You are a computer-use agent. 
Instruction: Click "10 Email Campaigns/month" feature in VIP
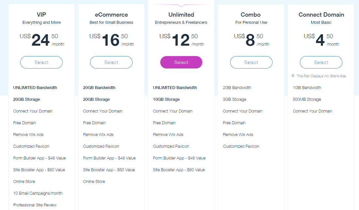click(x=38, y=193)
